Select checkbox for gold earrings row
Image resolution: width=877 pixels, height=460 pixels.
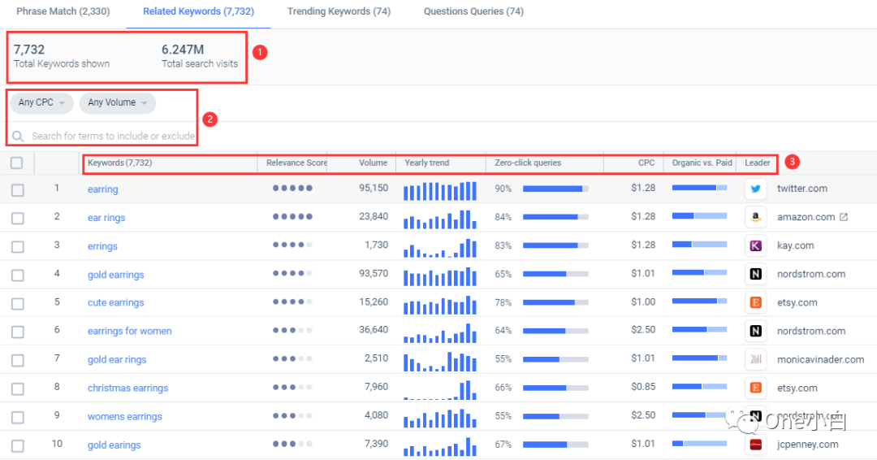tap(18, 276)
